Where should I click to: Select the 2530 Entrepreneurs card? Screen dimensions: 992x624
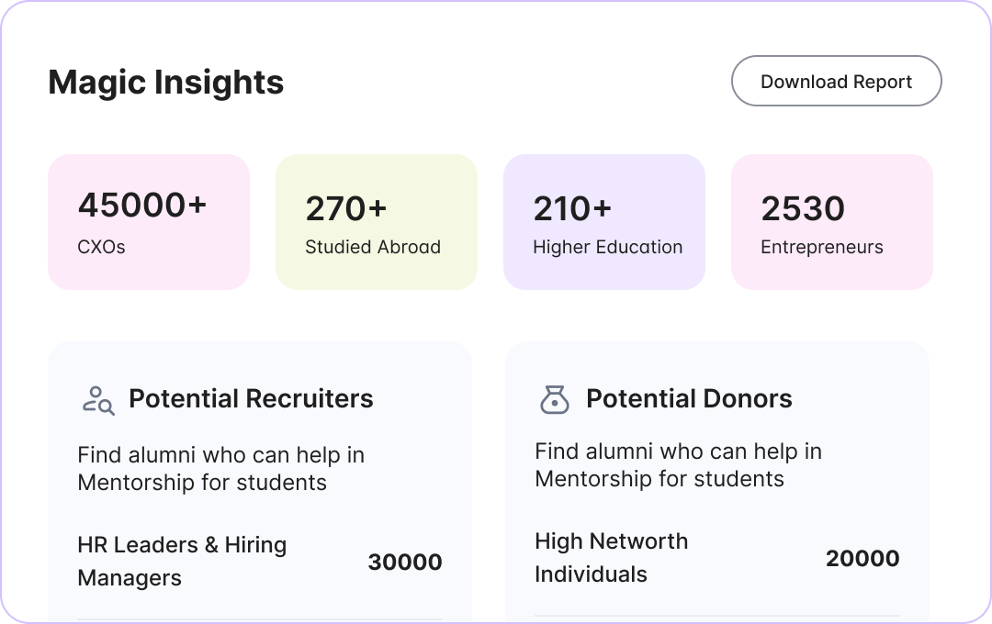(832, 222)
